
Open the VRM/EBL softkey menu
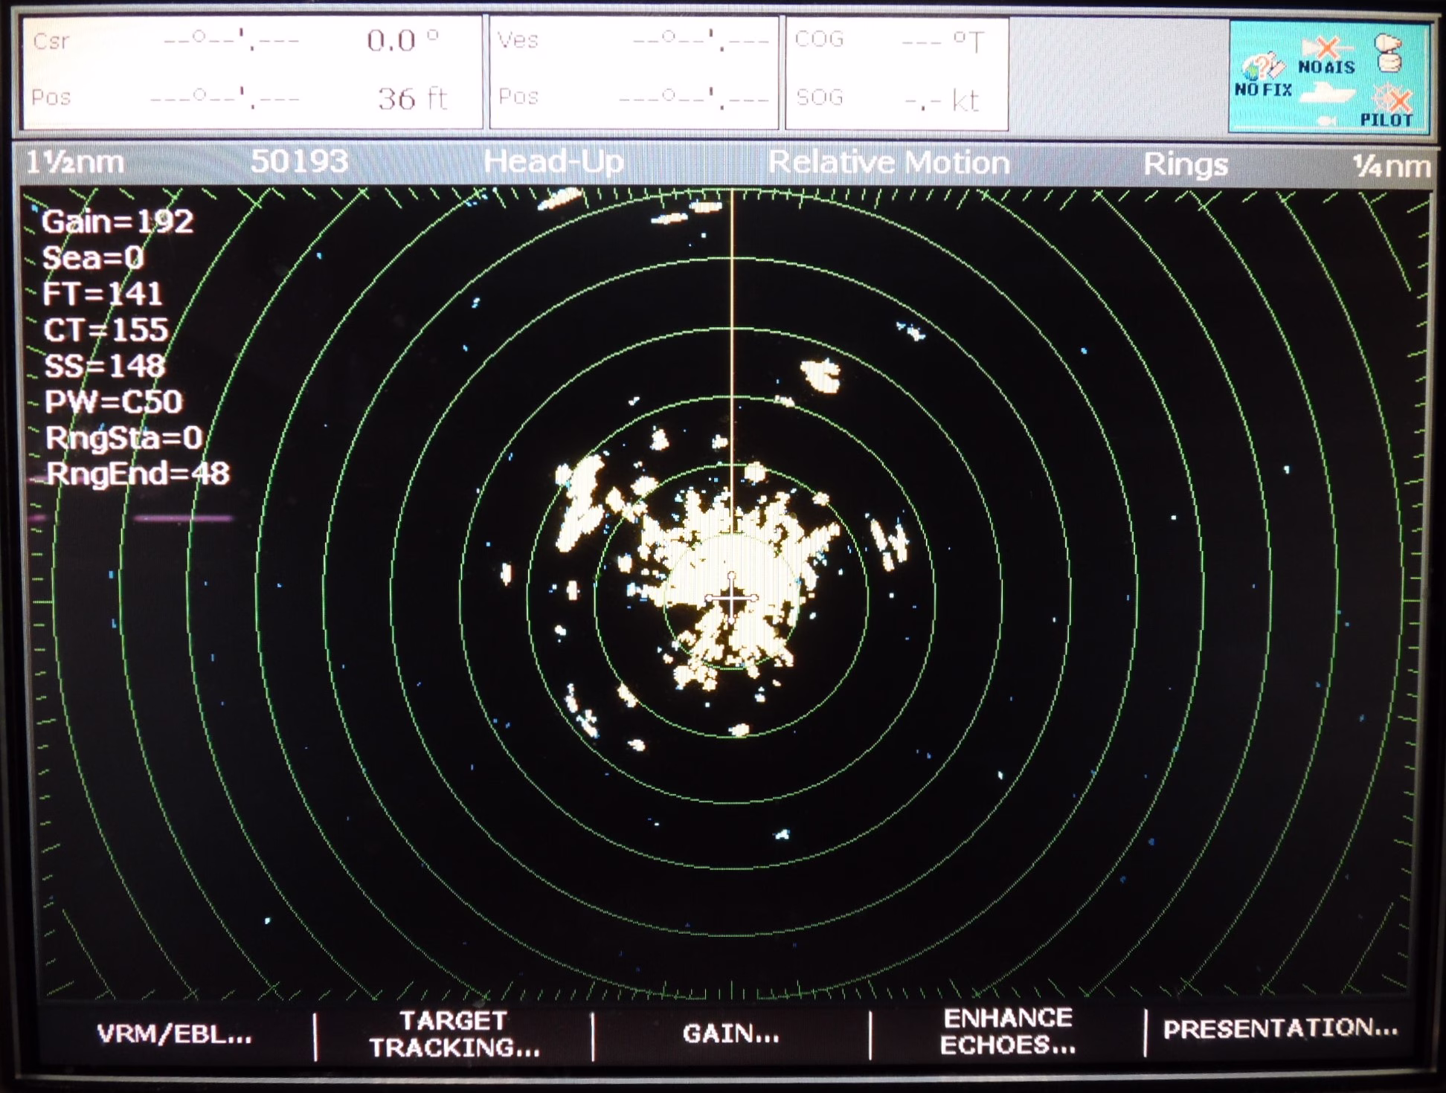[174, 1034]
